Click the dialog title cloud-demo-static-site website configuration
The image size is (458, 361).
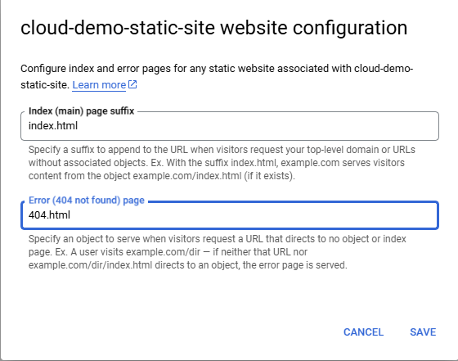(213, 28)
